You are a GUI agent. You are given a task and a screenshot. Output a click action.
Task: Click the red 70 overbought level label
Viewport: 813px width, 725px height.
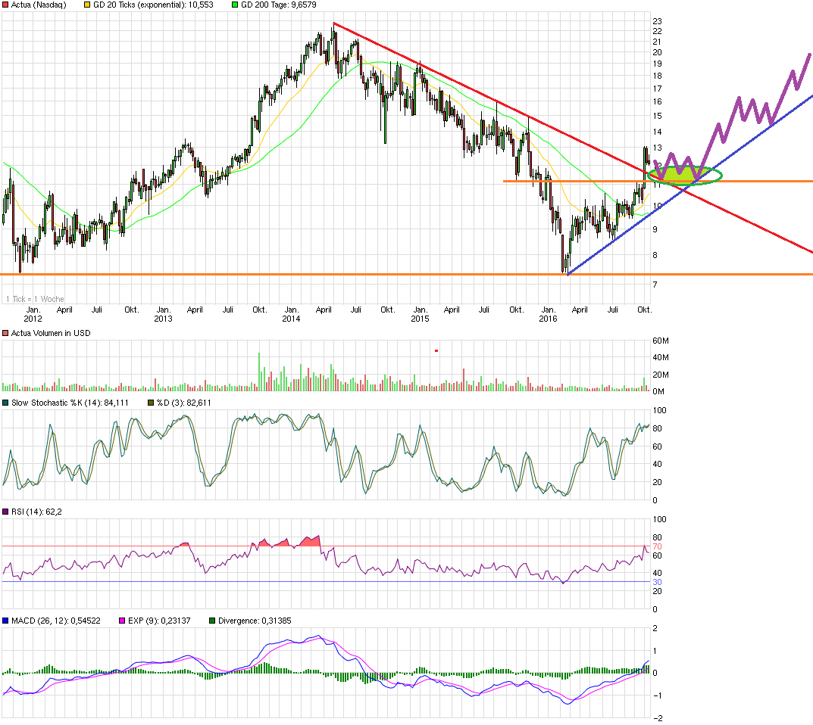point(657,546)
